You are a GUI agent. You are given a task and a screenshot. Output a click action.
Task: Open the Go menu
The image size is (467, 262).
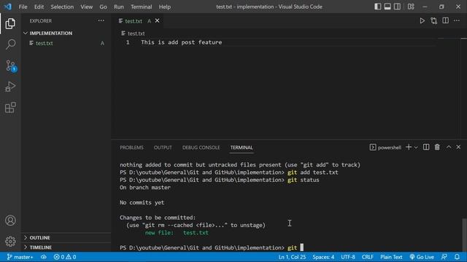(103, 7)
